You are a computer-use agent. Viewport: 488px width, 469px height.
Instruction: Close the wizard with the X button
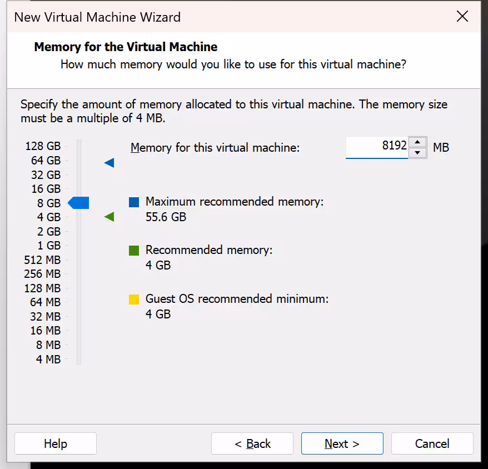[x=462, y=17]
